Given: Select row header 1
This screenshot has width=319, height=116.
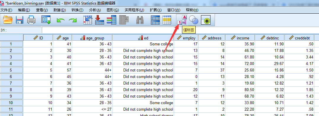Looking at the screenshot, I should tap(12, 44).
